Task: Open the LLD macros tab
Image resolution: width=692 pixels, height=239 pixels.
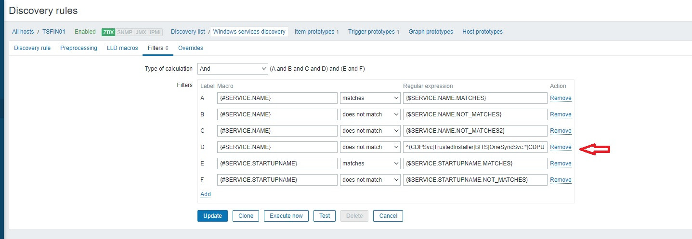Action: pos(122,48)
